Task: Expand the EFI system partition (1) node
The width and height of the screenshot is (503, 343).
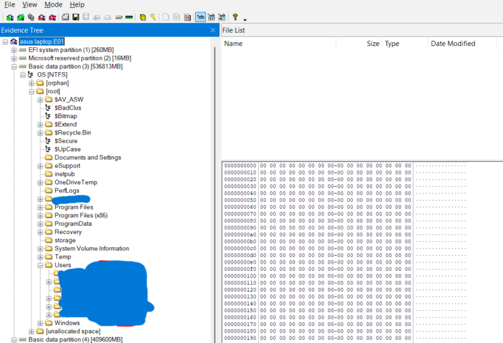Action: click(14, 50)
